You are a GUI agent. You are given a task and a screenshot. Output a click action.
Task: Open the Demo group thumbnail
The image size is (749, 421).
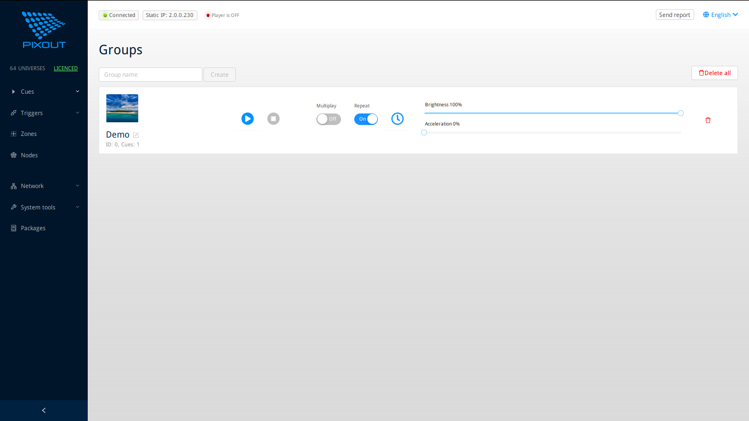[x=122, y=108]
